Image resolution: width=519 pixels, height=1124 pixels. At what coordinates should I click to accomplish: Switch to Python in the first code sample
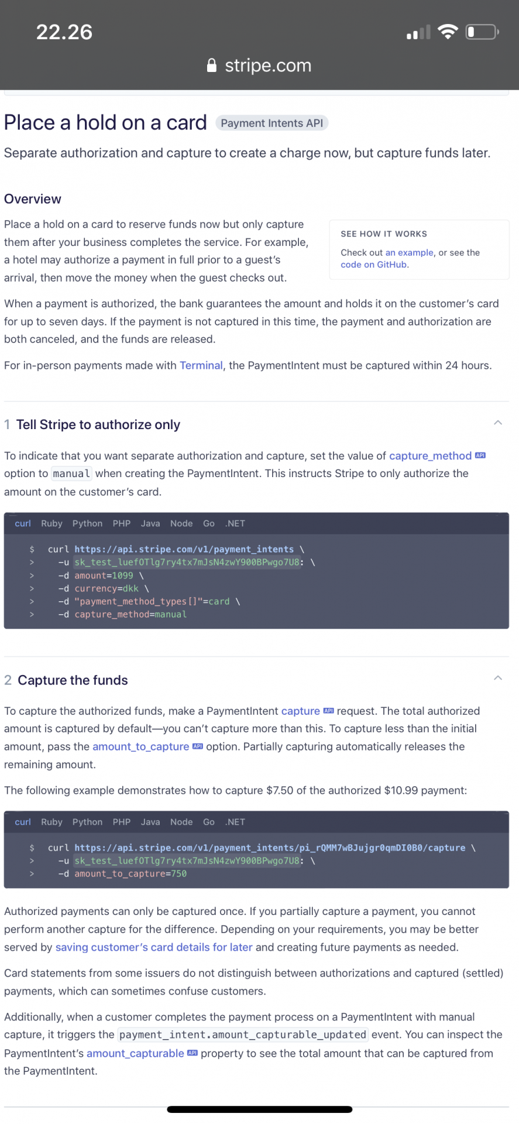[x=87, y=523]
